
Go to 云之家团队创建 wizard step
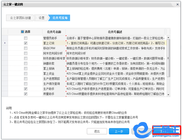[20, 18]
